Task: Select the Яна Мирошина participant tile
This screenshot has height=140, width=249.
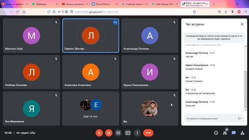Action: click(32, 108)
